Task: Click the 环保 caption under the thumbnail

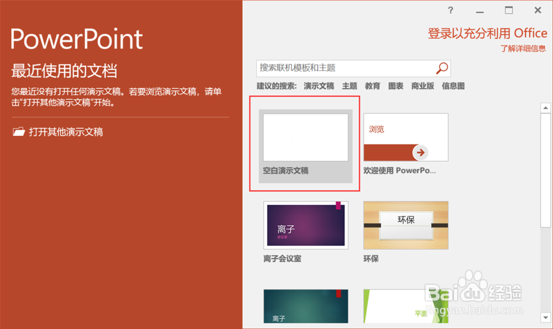Action: point(371,259)
